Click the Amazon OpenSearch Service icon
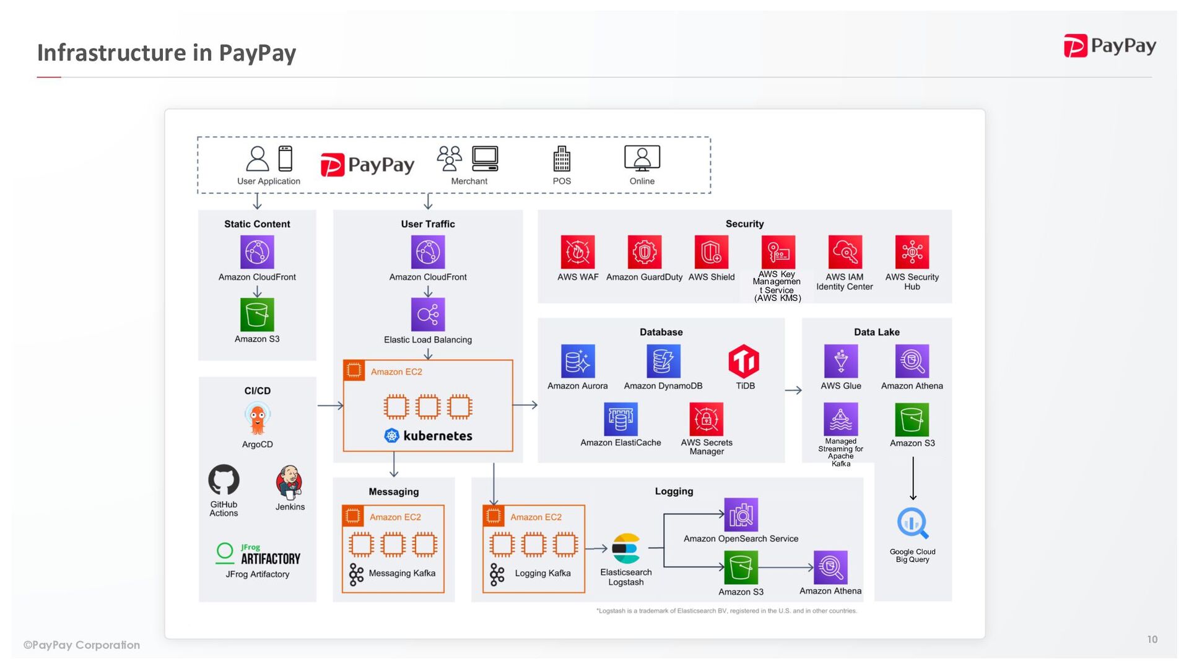 pyautogui.click(x=741, y=515)
